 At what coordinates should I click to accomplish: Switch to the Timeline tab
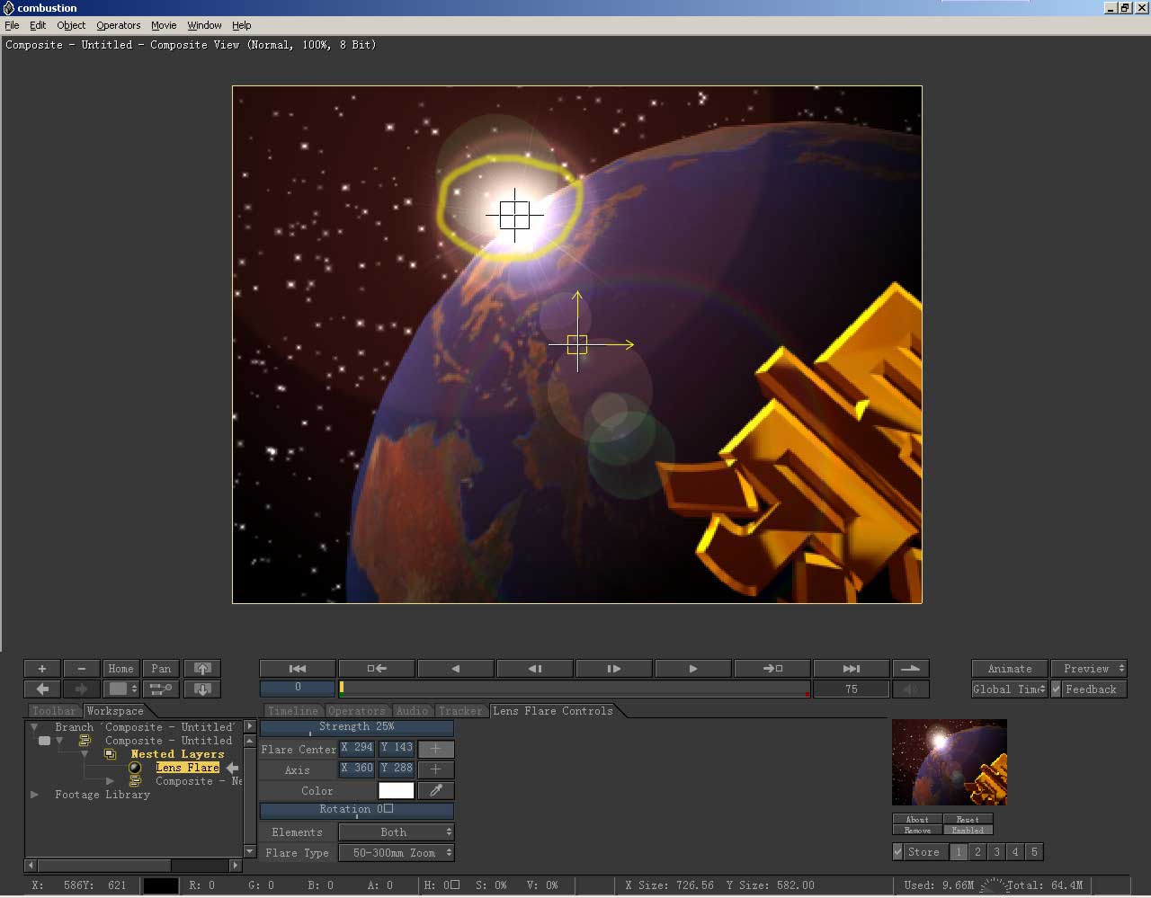pyautogui.click(x=292, y=711)
